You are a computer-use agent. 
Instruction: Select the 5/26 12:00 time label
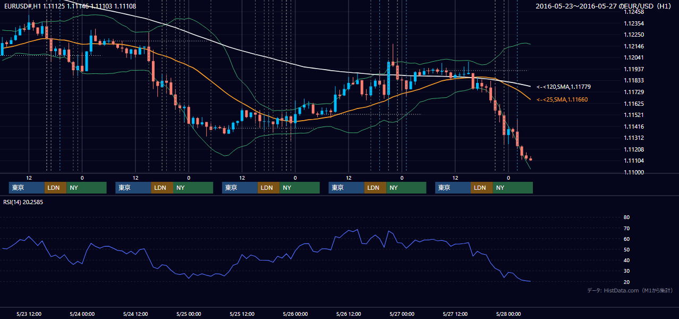349,314
